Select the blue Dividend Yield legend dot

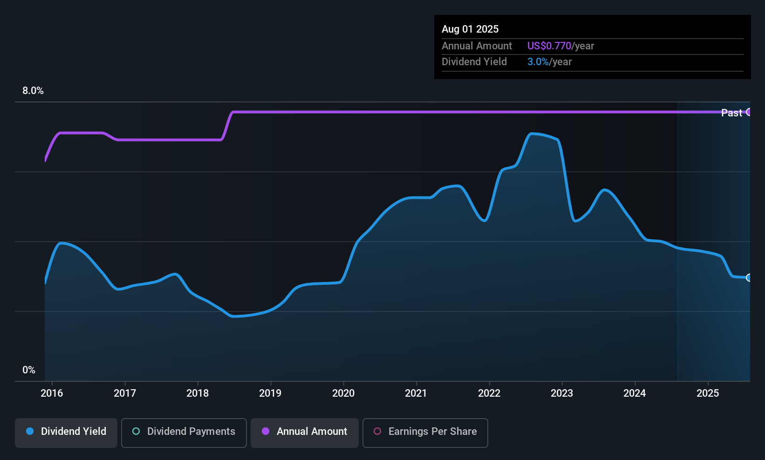pos(30,432)
